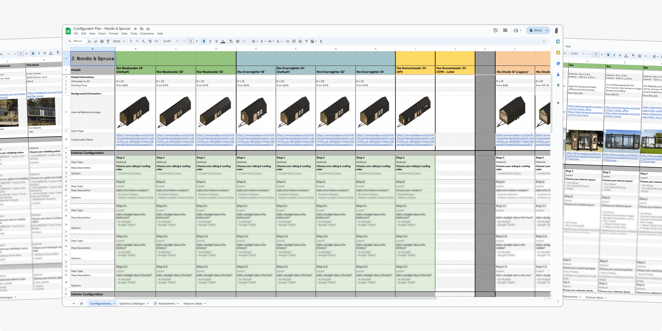Undo the last action in toolbar
The image size is (662, 331).
click(x=89, y=41)
